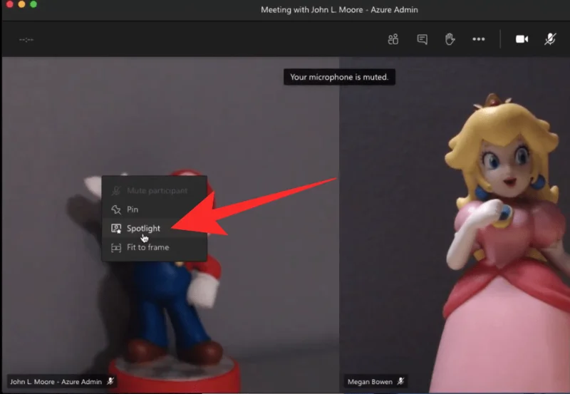Screen dimensions: 570x394
Task: Open the More actions ellipsis menu
Action: tap(478, 39)
